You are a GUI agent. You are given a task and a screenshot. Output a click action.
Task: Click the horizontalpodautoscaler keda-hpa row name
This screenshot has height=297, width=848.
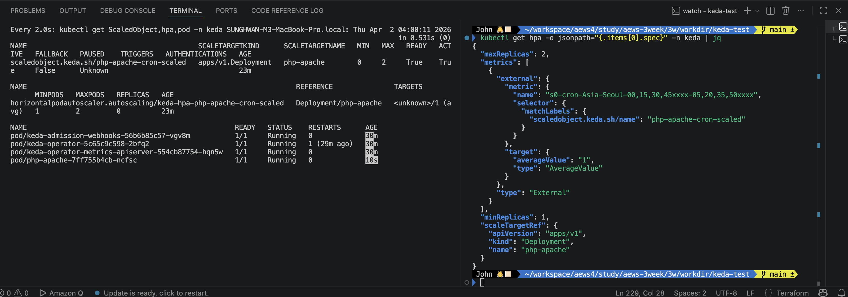[147, 103]
